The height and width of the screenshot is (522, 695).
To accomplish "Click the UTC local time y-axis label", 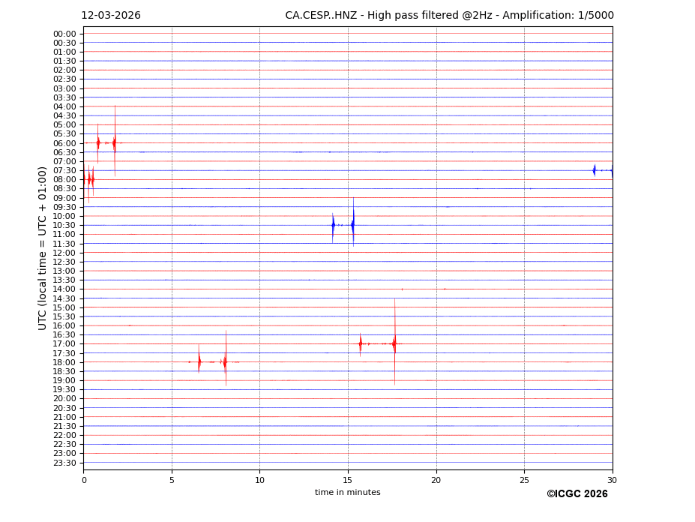I will point(43,248).
